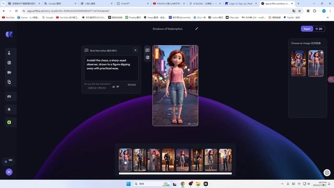
Task: Switch to the Google Translate browser tab
Action: tap(61, 4)
